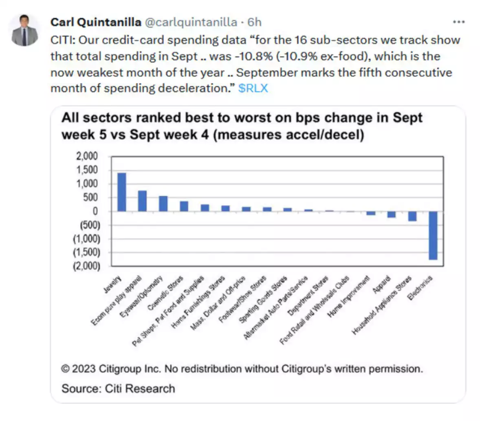The height and width of the screenshot is (421, 480).
Task: Click the Pet Shops, Pet Food and Supplies bar
Action: tap(205, 208)
